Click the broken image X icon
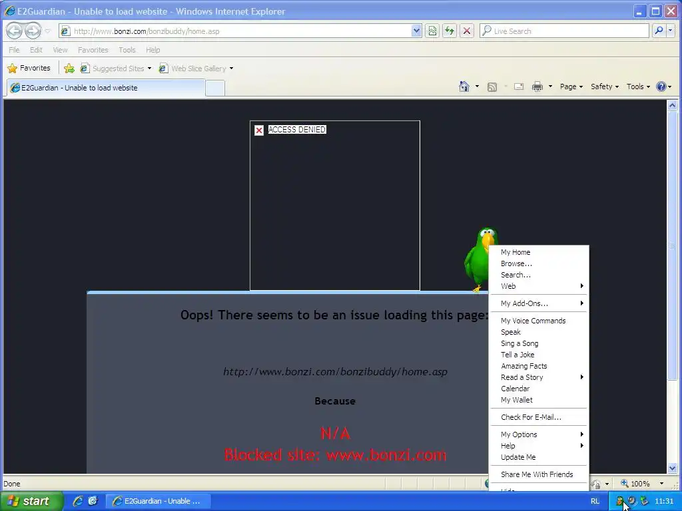Screen dimensions: 682x511 [259, 130]
